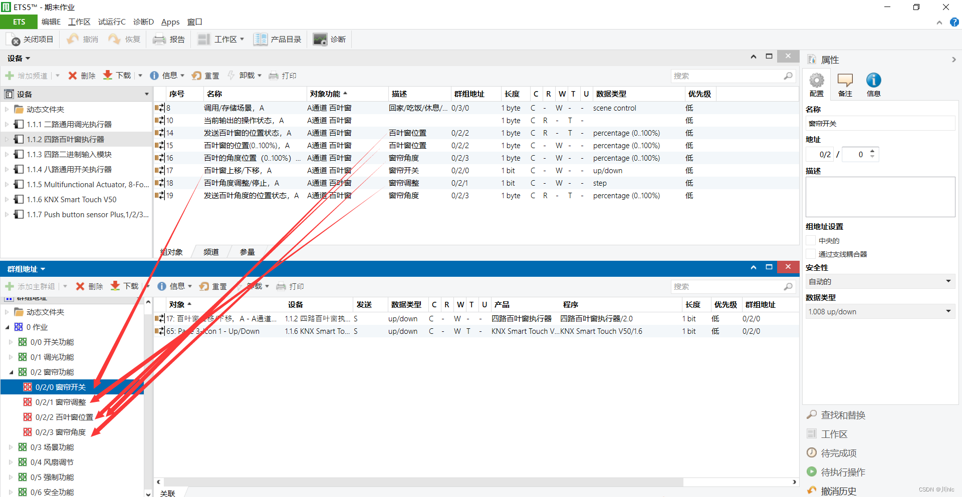Collapse the 0/2 窗帘功能 tree node
Image resolution: width=962 pixels, height=497 pixels.
click(11, 372)
